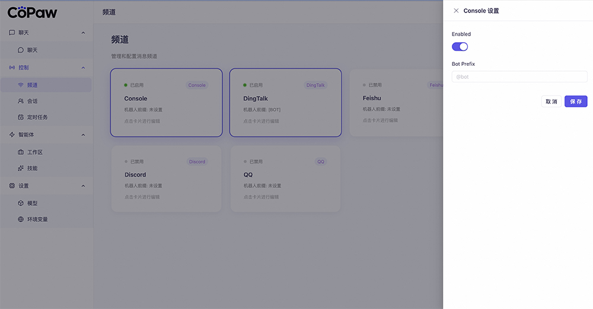Toggle the Enabled switch off

[x=460, y=46]
